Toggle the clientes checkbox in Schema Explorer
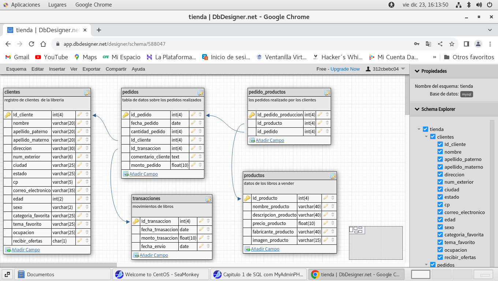This screenshot has height=281, width=498. pyautogui.click(x=433, y=136)
